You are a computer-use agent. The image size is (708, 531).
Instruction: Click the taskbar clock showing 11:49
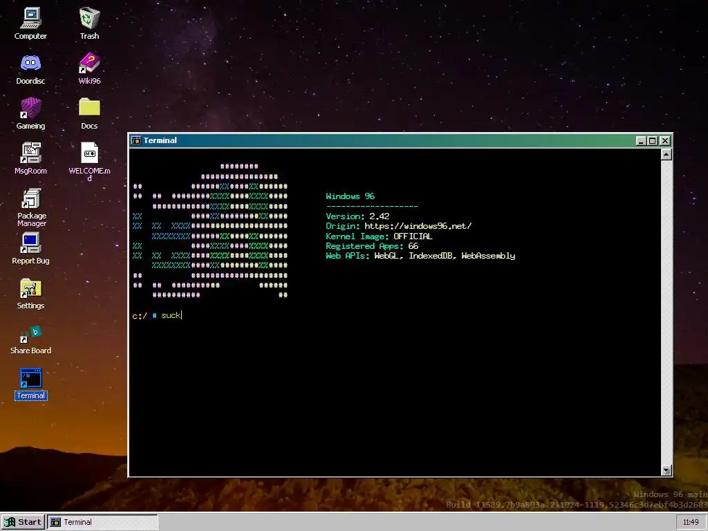[x=691, y=522]
